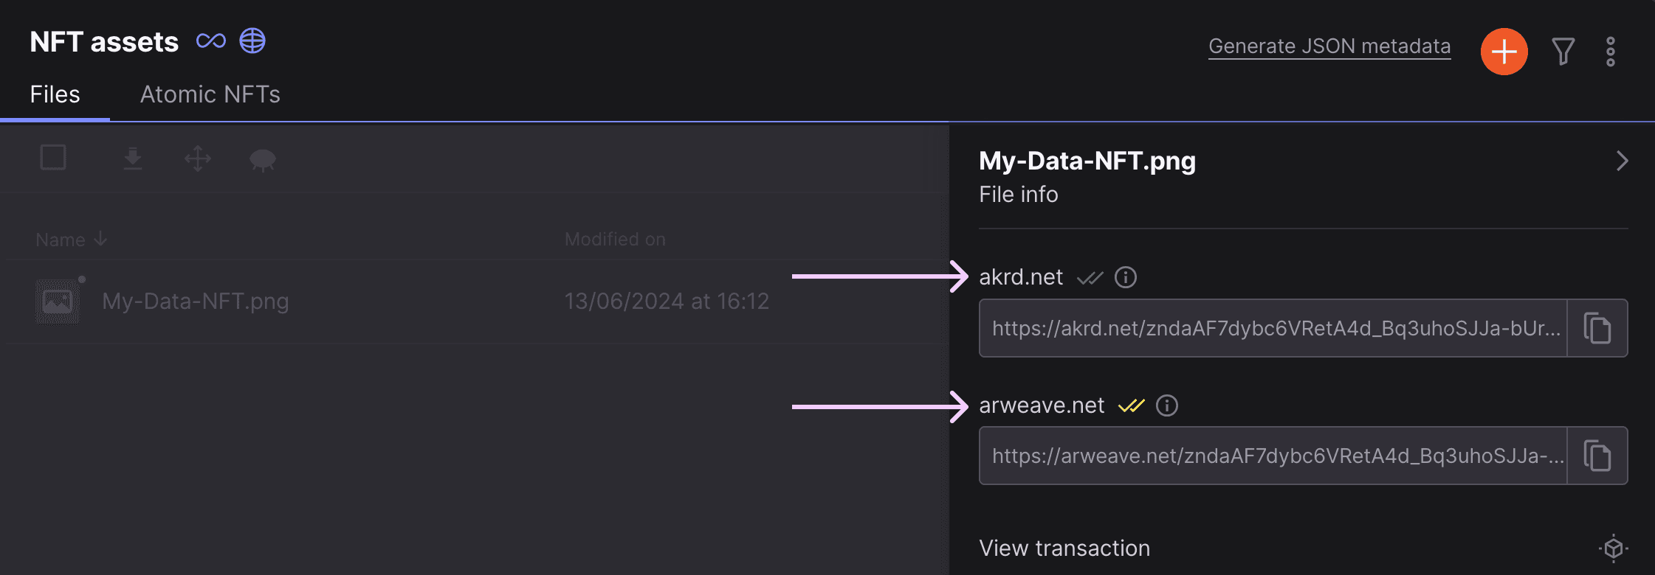Click the akrd.net URL field
1655x575 pixels.
[x=1273, y=328]
